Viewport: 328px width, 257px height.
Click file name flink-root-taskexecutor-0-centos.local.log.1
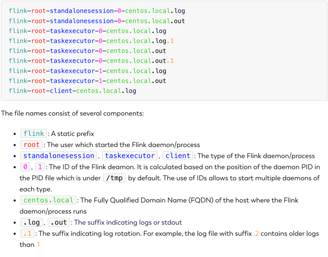[91, 41]
